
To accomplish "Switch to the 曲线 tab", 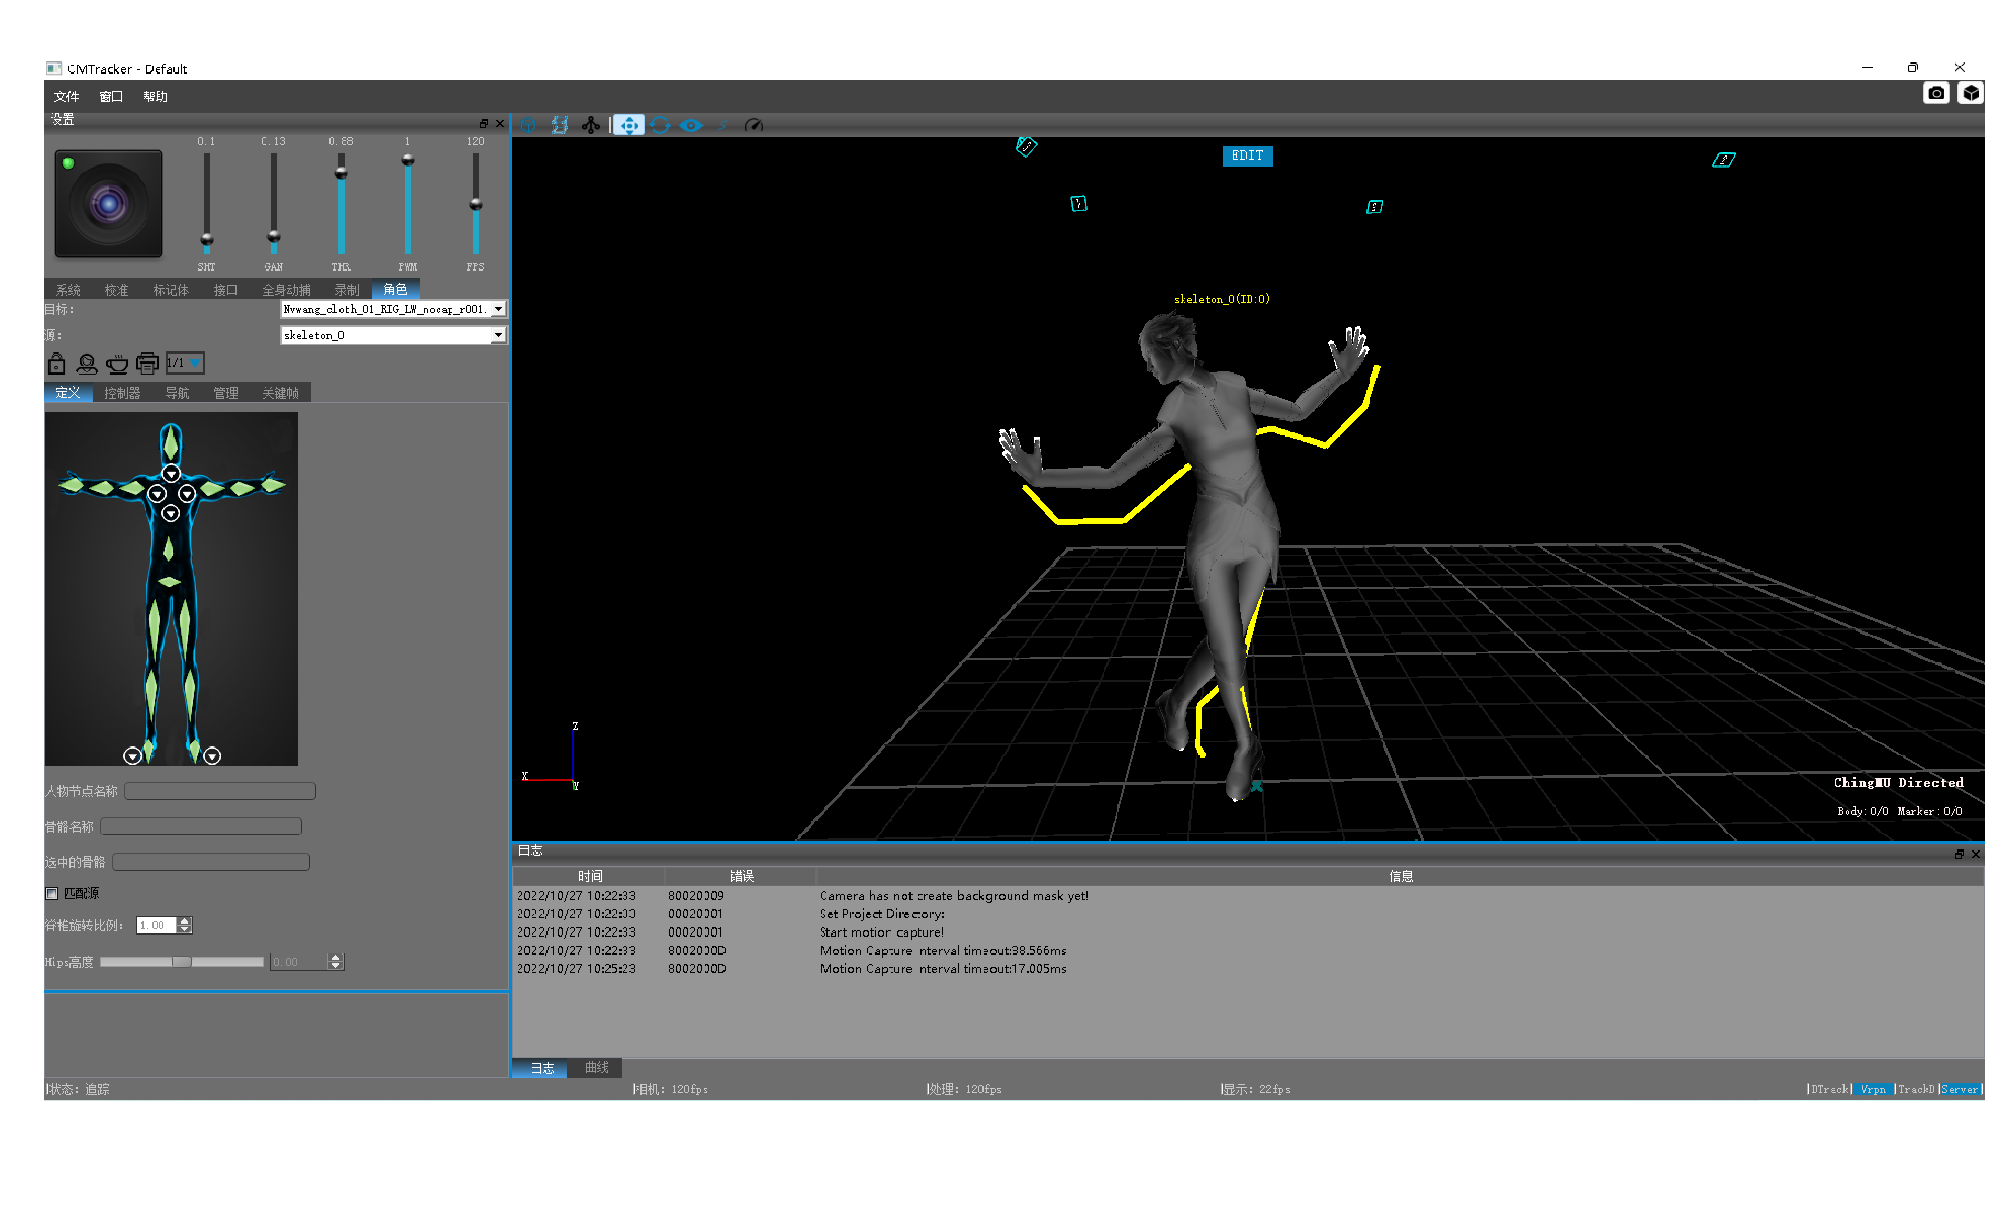I will (596, 1067).
